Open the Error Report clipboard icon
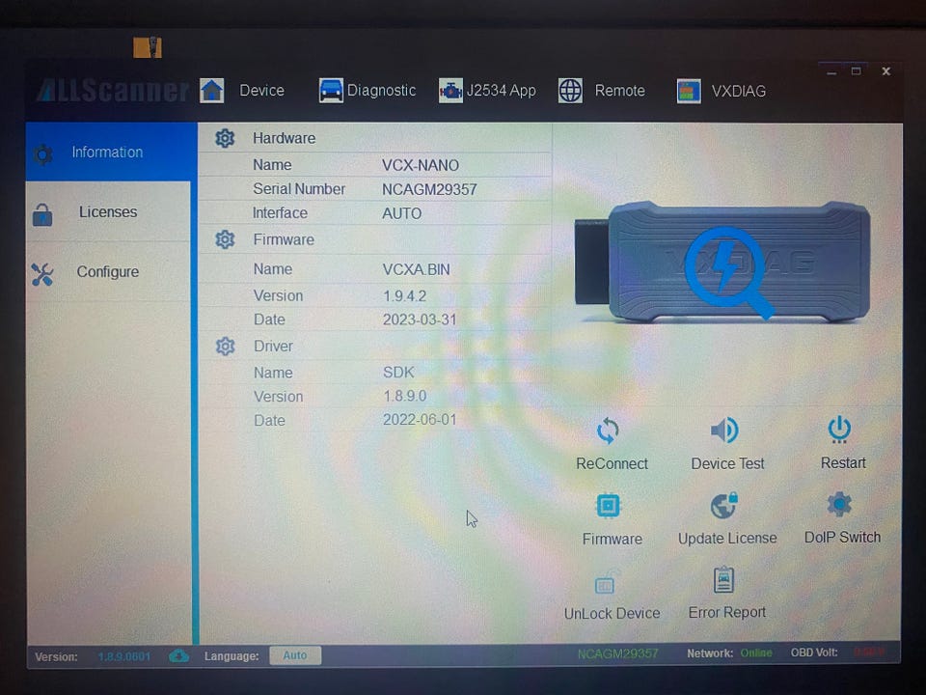This screenshot has height=695, width=926. click(x=723, y=580)
